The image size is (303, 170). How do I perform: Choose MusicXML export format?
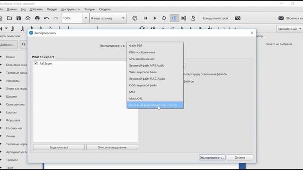tap(155, 98)
